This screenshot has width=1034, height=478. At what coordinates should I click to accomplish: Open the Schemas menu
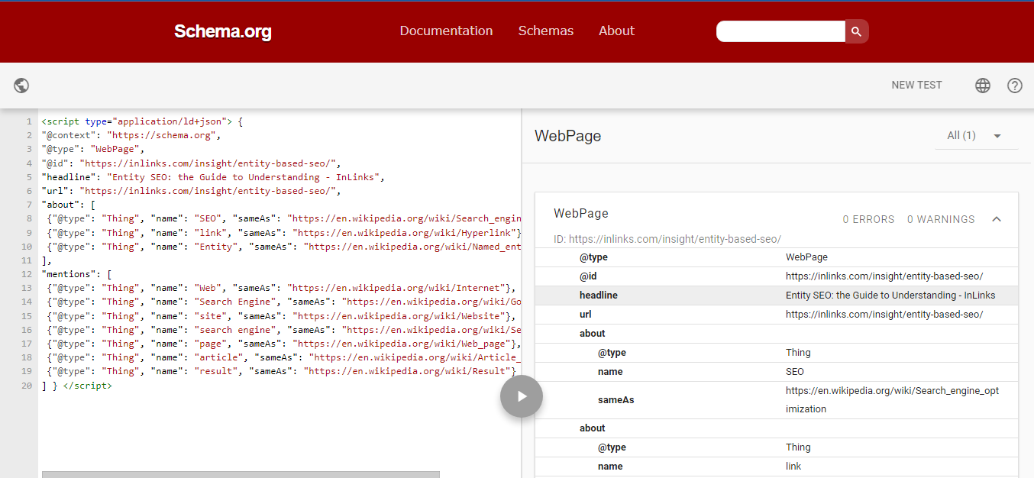pyautogui.click(x=546, y=31)
